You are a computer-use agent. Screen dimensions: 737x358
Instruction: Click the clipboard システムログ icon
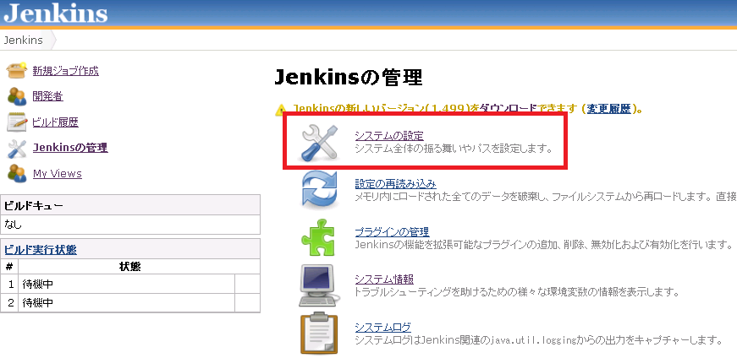point(320,334)
